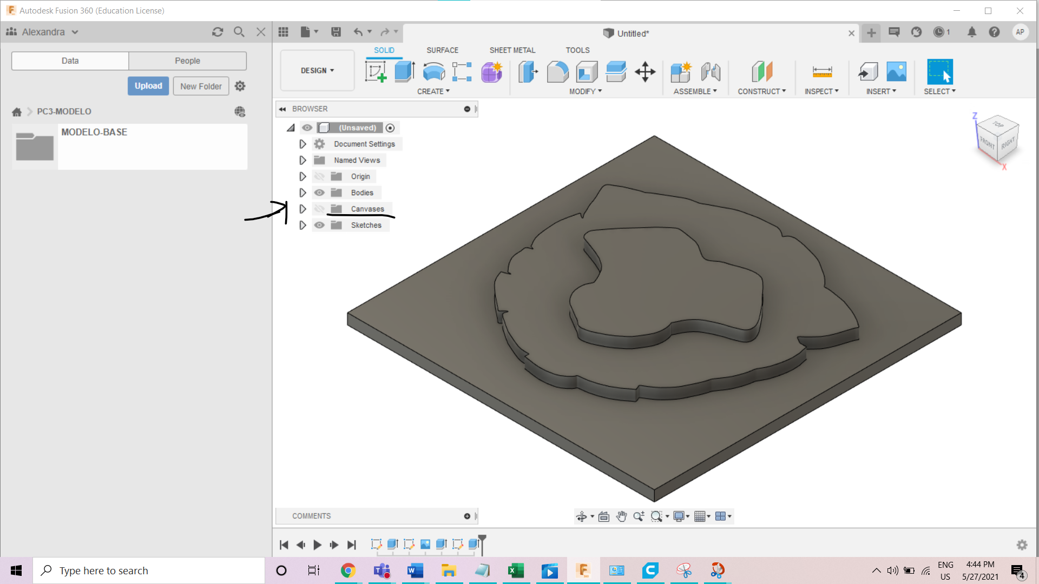Screen dimensions: 1039x584
Task: Open the comments chat bubble icon
Action: click(x=894, y=32)
